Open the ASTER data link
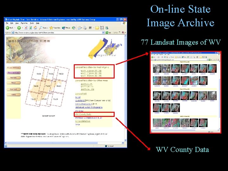The image size is (228, 171). (78, 97)
